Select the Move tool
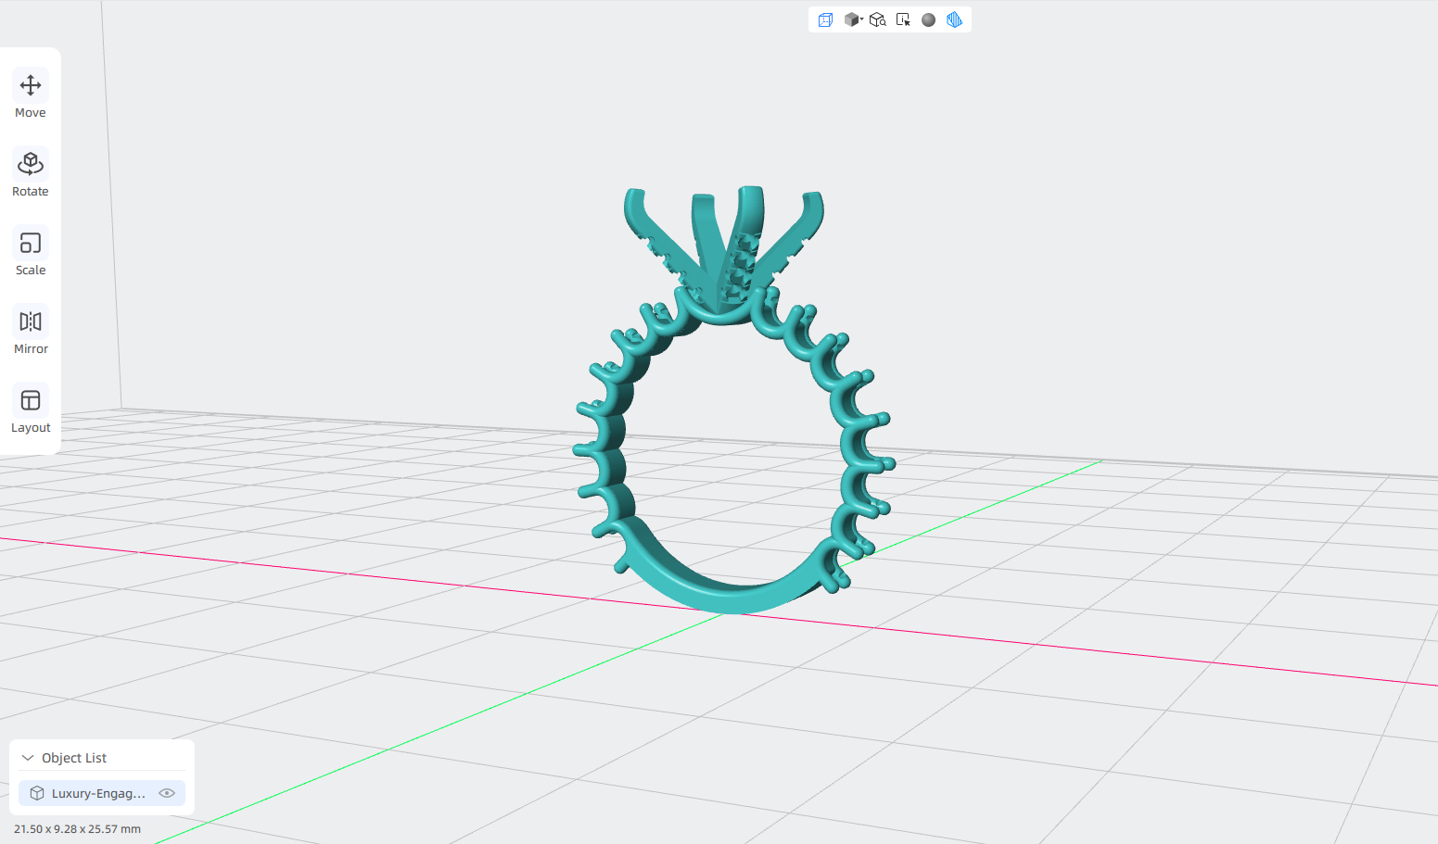The image size is (1438, 844). [x=31, y=94]
